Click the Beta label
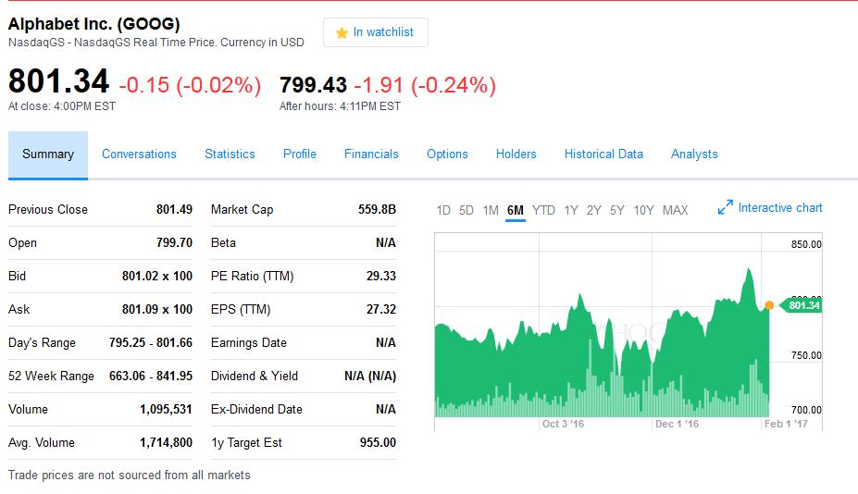This screenshot has height=494, width=858. (x=223, y=243)
